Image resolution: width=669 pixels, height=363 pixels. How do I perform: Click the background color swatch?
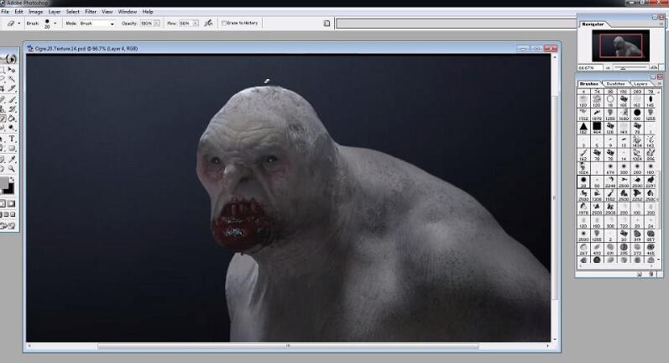[x=9, y=190]
